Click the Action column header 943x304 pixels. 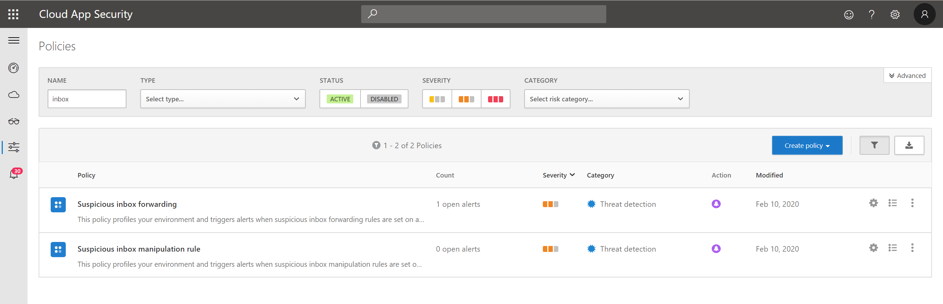click(x=721, y=175)
